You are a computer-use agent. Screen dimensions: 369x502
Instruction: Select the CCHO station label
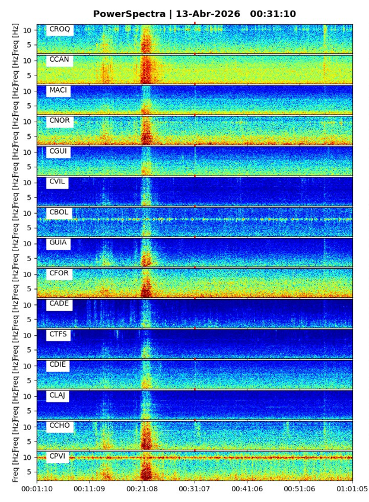click(x=59, y=426)
